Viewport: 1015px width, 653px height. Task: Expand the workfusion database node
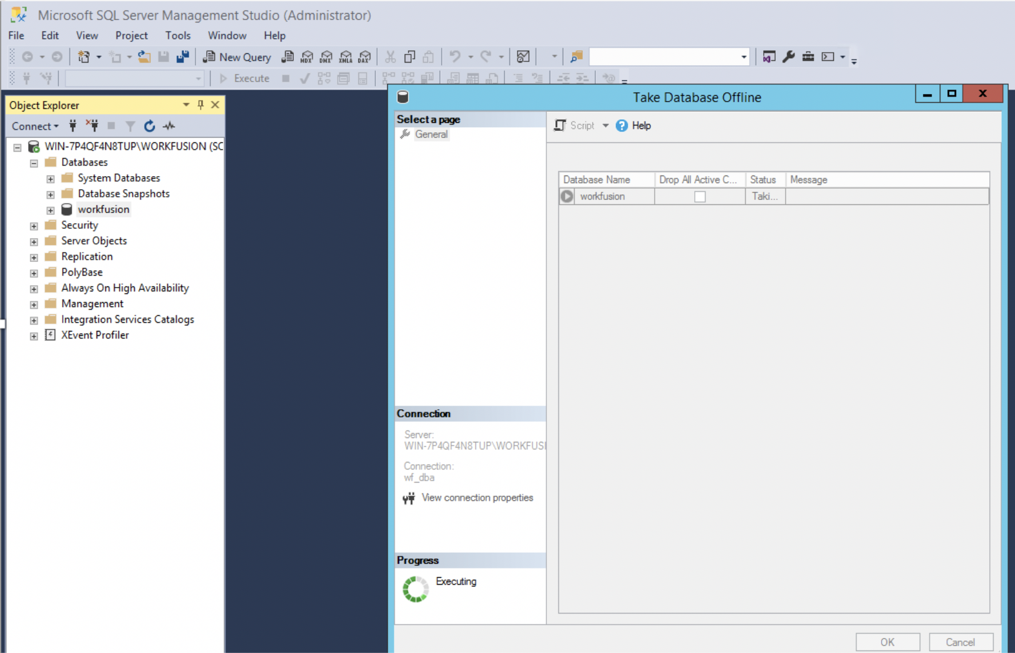(50, 210)
